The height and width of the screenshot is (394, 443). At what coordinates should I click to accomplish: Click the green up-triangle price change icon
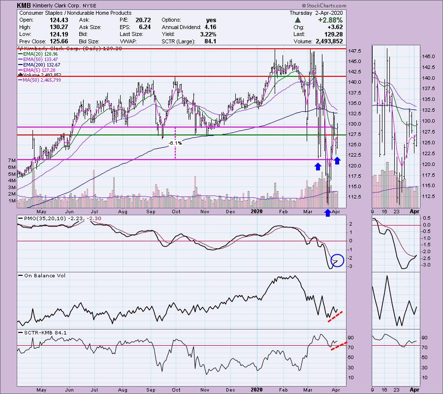click(x=297, y=20)
